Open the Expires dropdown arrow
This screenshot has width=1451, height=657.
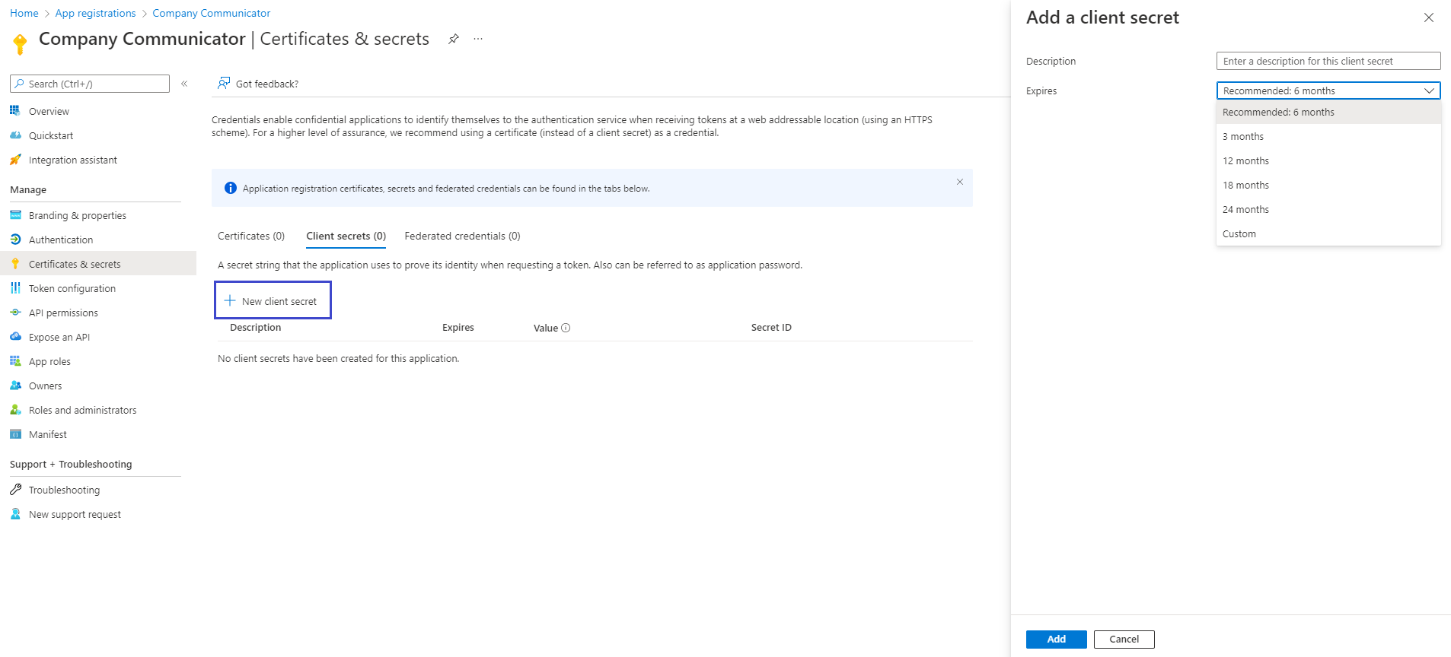click(1429, 90)
